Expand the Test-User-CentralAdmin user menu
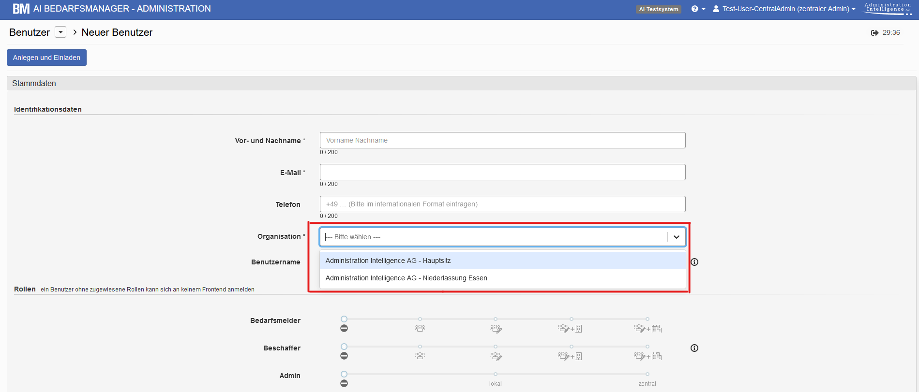Screen dimensions: 919x392 tap(784, 9)
